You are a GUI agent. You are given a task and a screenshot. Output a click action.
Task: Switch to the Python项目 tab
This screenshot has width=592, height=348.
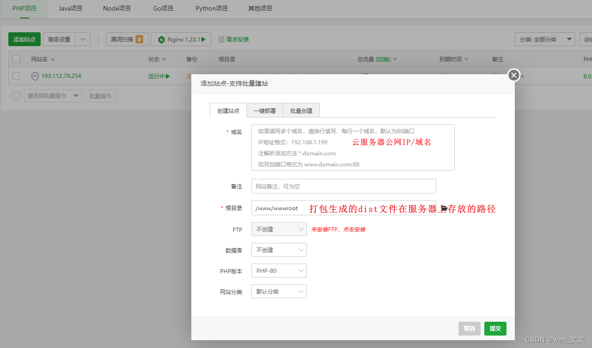pos(212,8)
